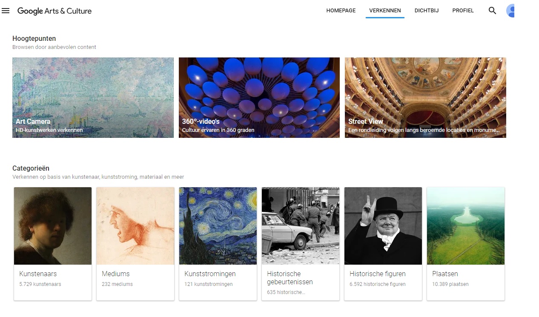This screenshot has height=317, width=539.
Task: Open the Profiel tab
Action: 463,11
